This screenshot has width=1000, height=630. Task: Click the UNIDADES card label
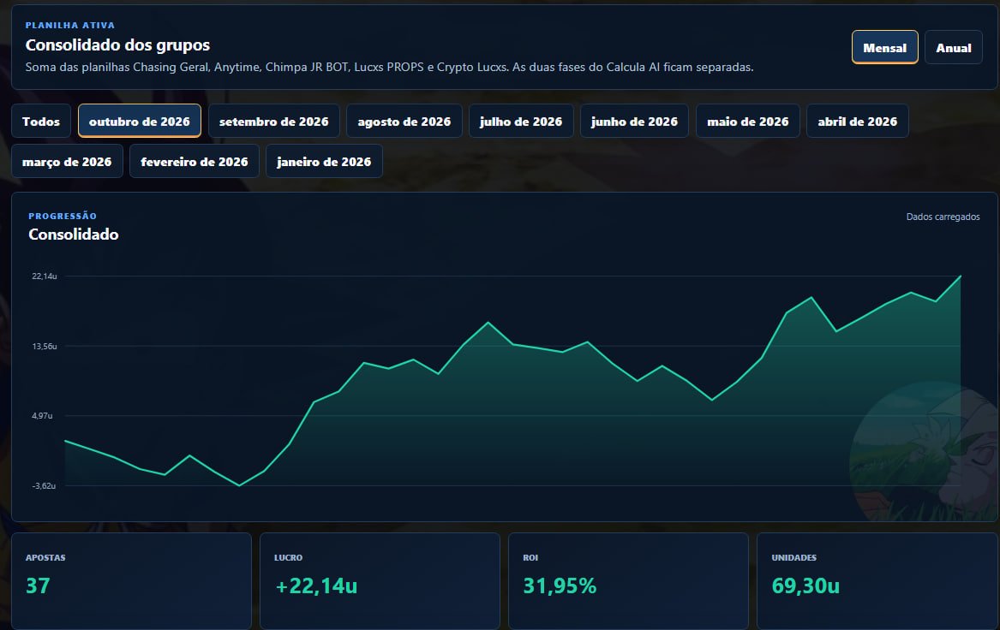[x=794, y=557]
